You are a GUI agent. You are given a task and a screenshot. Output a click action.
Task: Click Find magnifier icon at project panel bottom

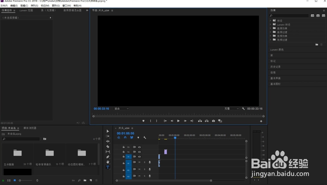tap(79, 180)
